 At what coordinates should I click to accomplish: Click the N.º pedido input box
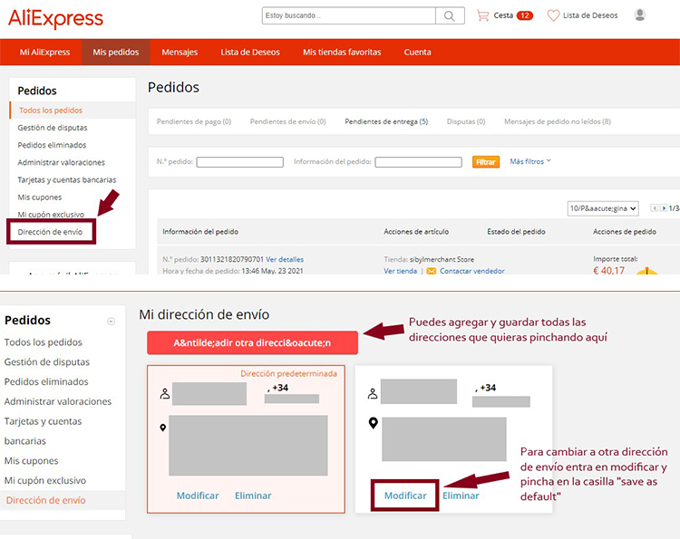pyautogui.click(x=240, y=162)
